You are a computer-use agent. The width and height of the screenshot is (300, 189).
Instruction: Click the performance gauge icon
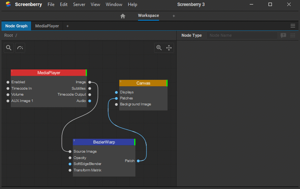20,48
